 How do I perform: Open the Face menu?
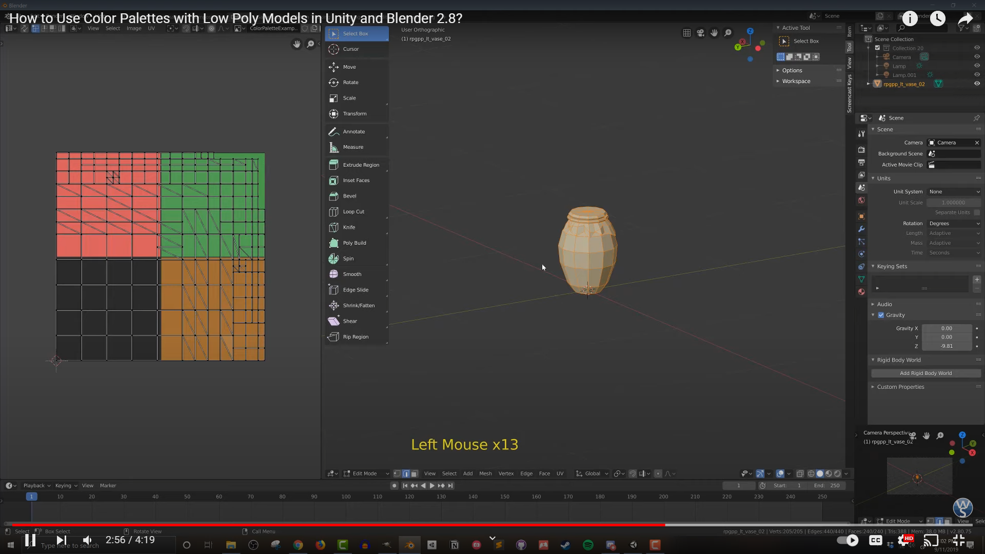[x=544, y=473]
